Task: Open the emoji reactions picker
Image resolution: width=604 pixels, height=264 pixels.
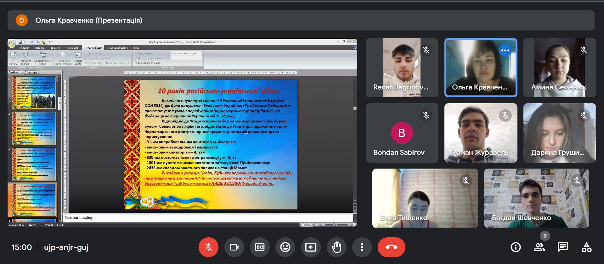Action: 285,247
